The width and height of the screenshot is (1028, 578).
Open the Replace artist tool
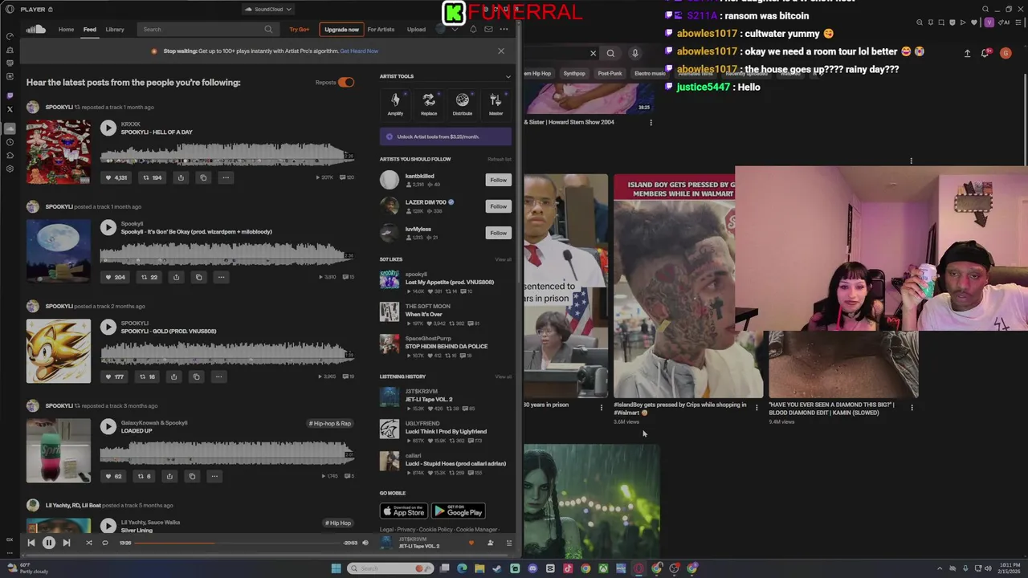[x=429, y=104]
